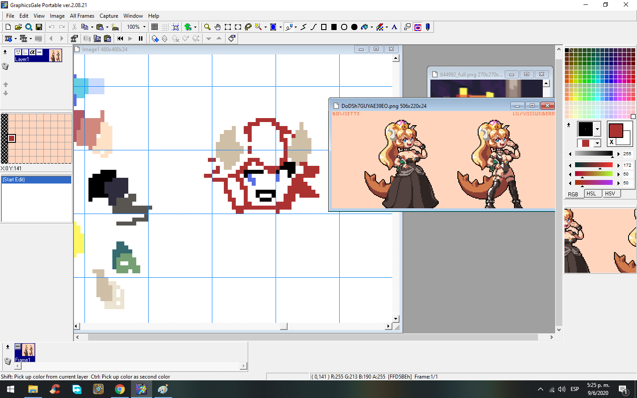This screenshot has width=637, height=398.
Task: Expand the Paste options dropdown arrow
Action: (x=107, y=27)
